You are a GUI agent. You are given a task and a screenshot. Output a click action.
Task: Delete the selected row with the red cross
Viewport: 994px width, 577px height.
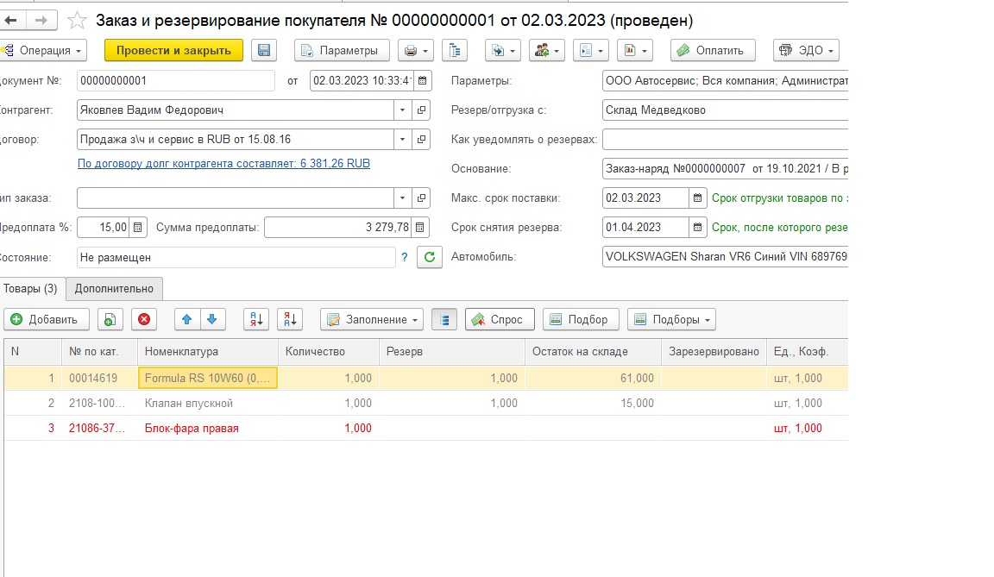click(144, 320)
